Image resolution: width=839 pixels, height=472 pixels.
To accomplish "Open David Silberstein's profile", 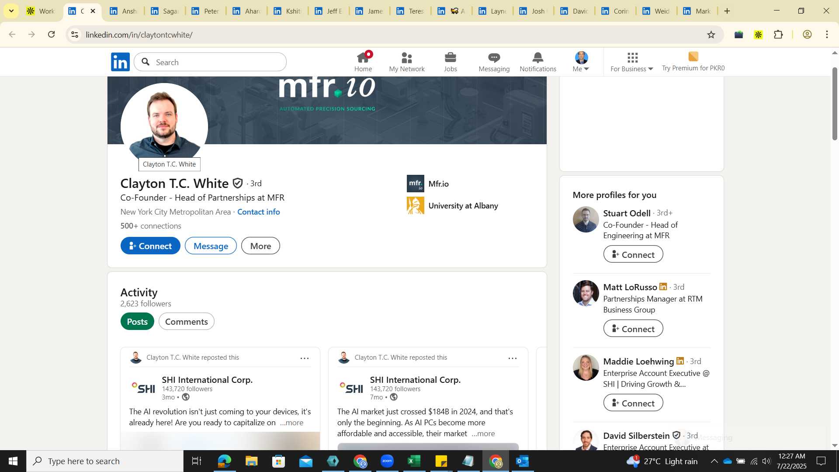I will [x=636, y=436].
